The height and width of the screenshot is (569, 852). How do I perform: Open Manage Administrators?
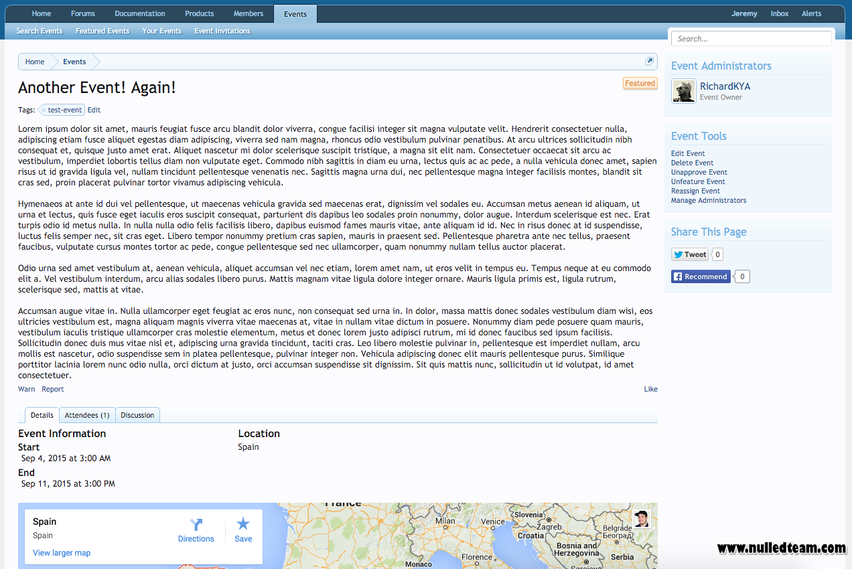pyautogui.click(x=709, y=200)
